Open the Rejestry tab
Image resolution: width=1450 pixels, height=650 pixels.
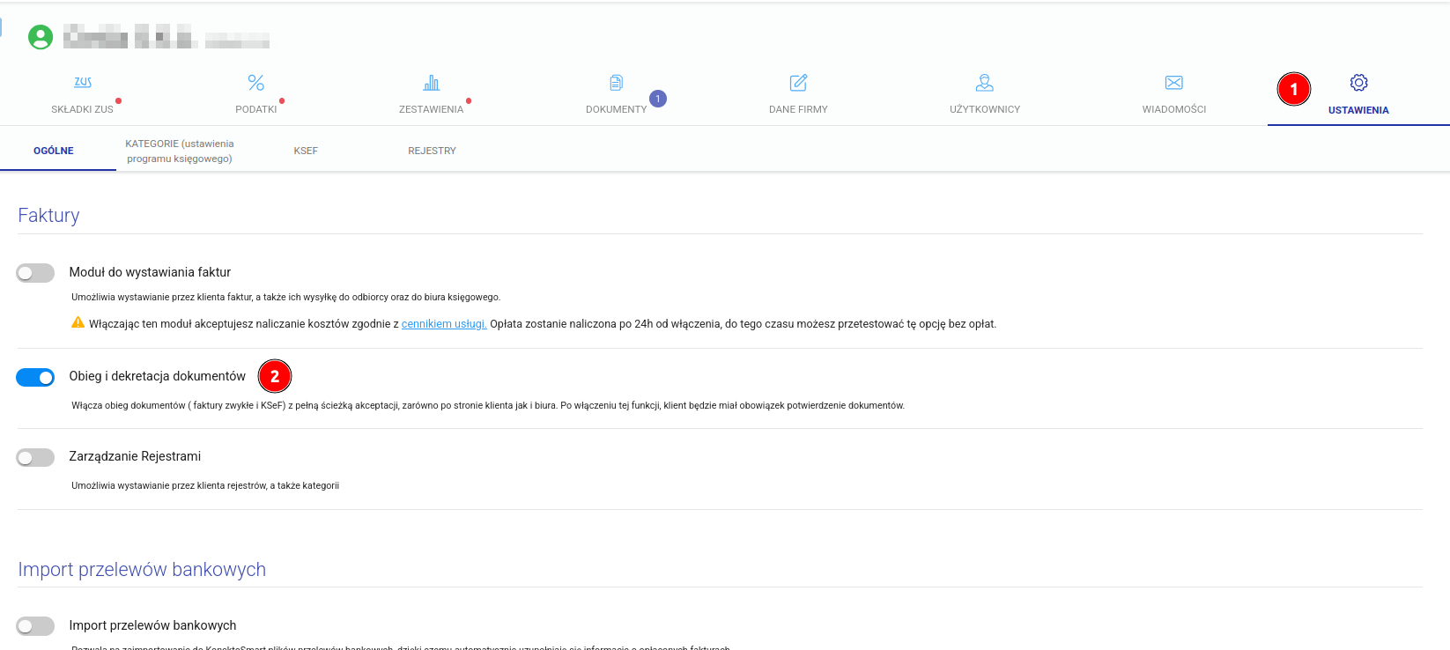(x=432, y=151)
